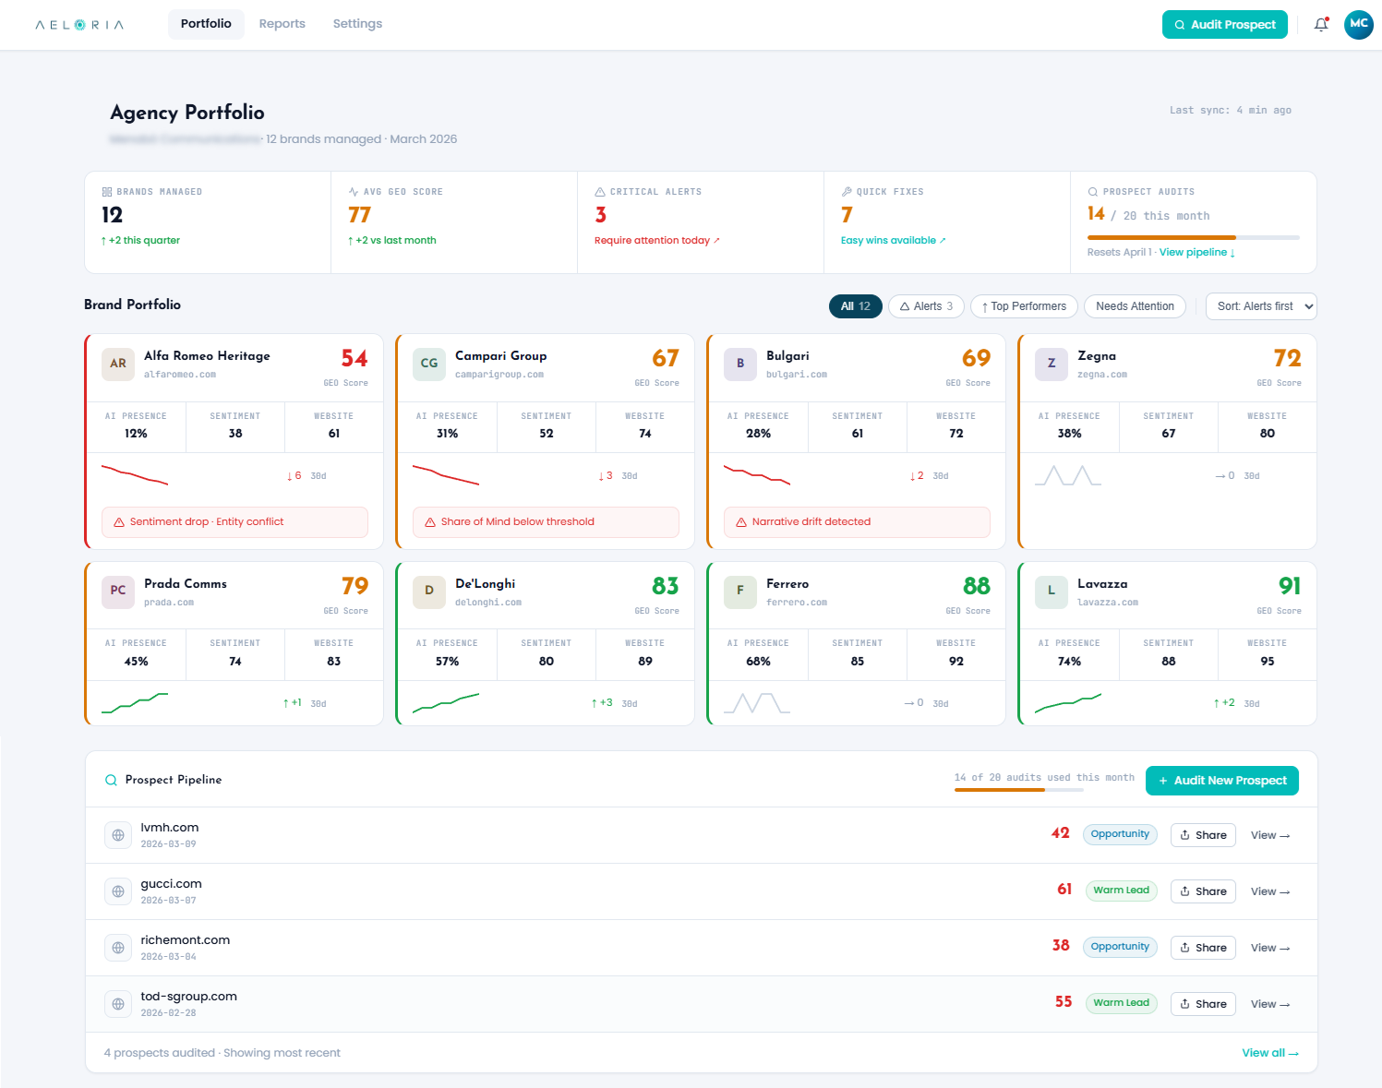1382x1088 pixels.
Task: Click globe icon next to lvmh.com
Action: point(118,835)
